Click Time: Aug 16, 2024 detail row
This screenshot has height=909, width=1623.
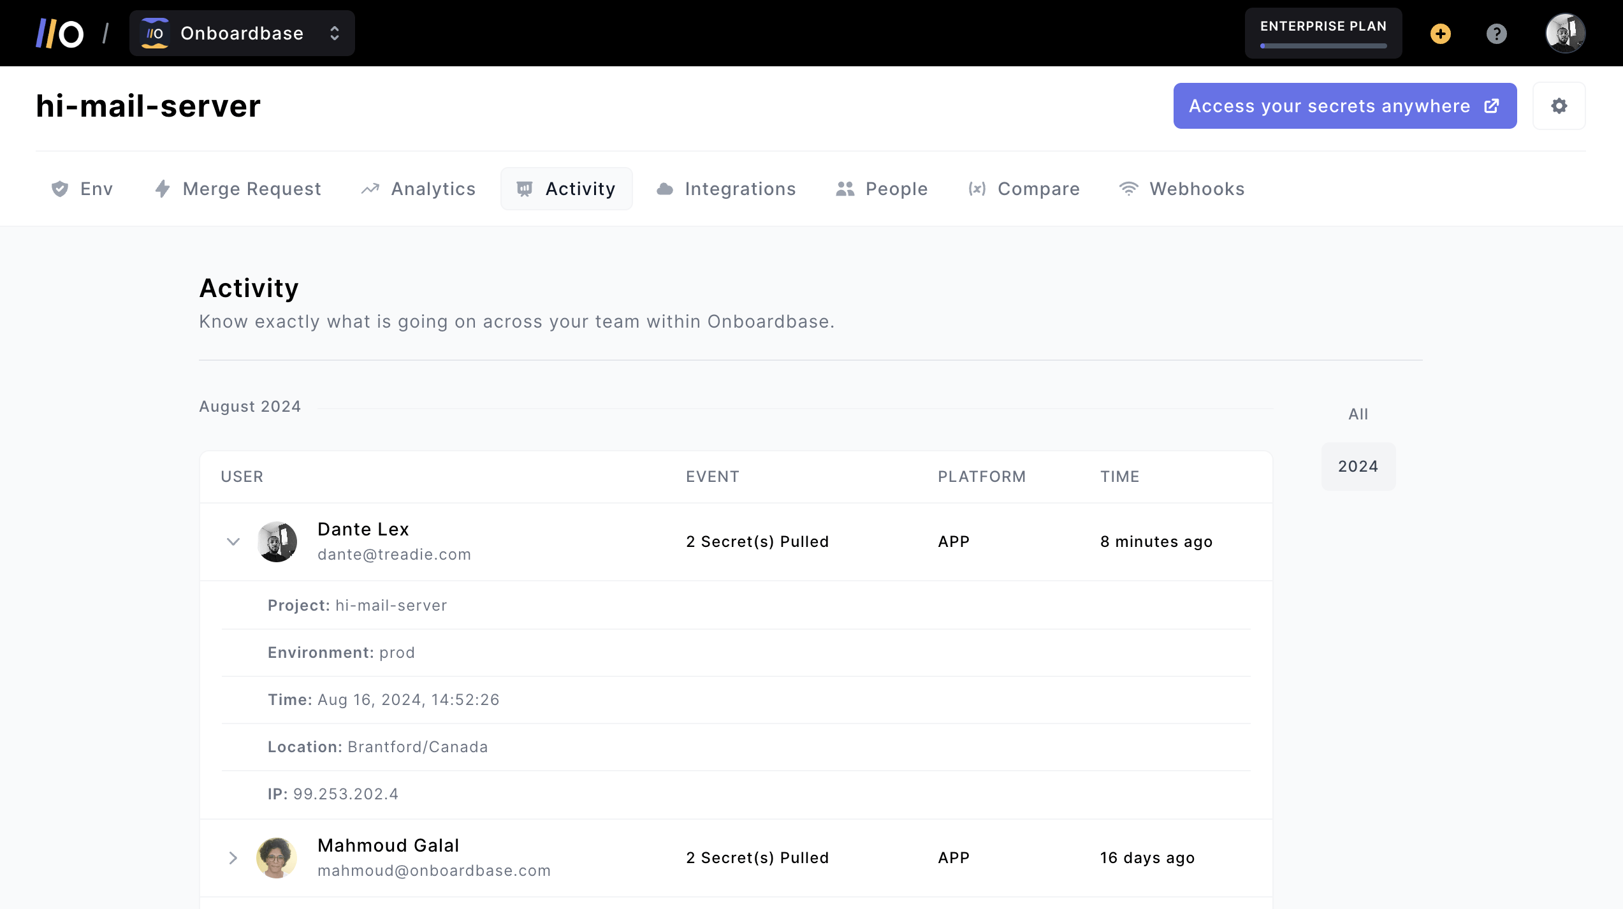[x=384, y=700]
